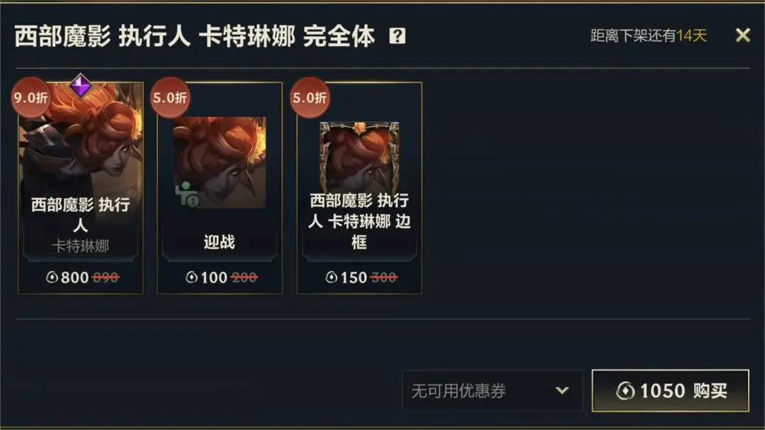The width and height of the screenshot is (765, 430).
Task: Click the 800 price on skin card
Action: (x=74, y=277)
